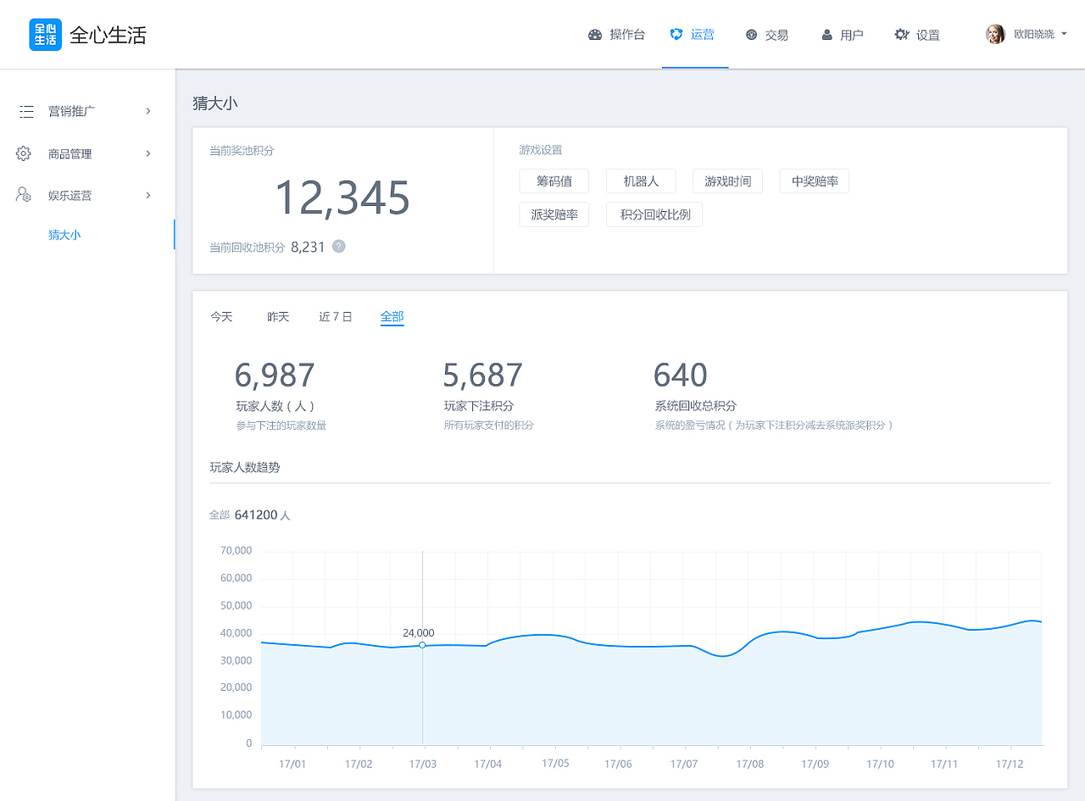Viewport: 1085px width, 801px height.
Task: Click the 5,687 player bet points figure
Action: point(483,375)
